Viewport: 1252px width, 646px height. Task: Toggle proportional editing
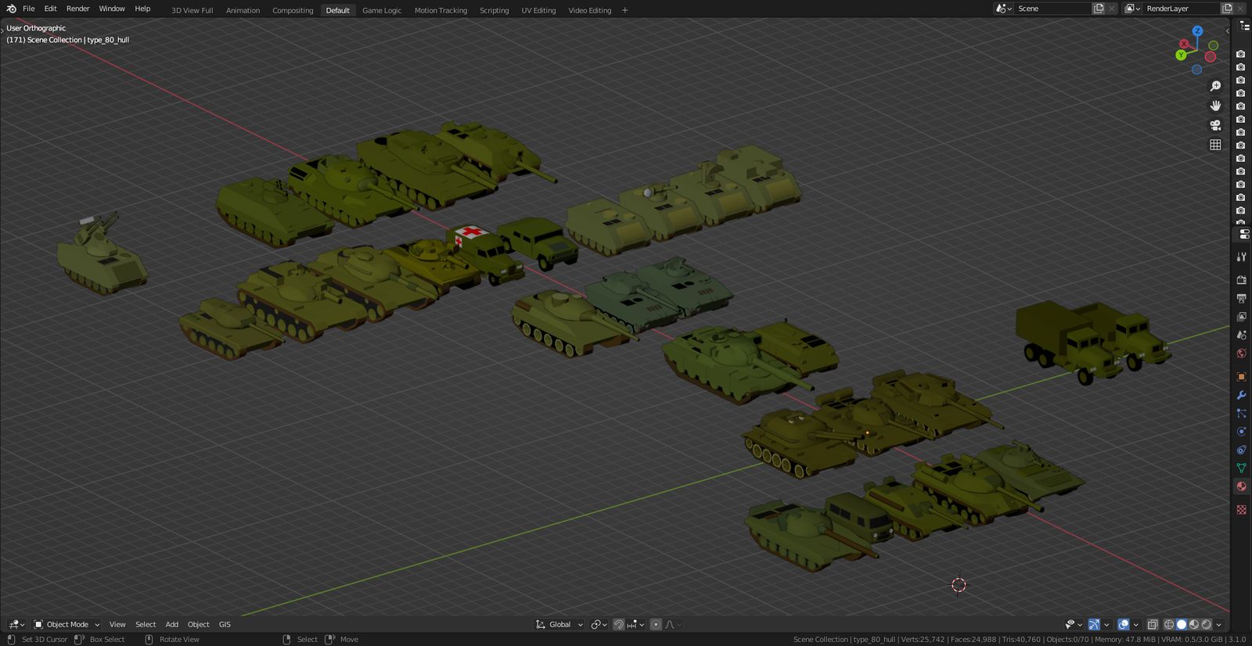656,624
